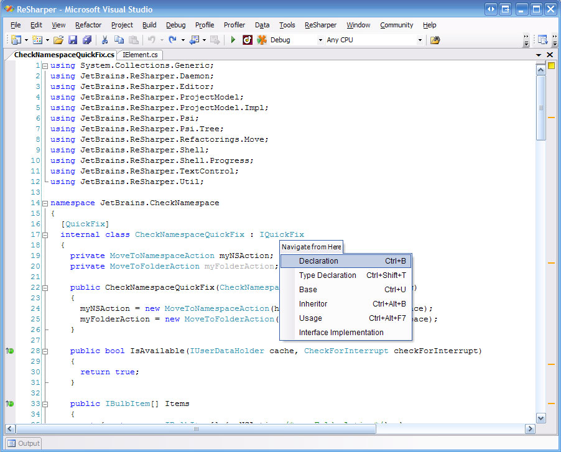Start debugging with the green play icon
The height and width of the screenshot is (452, 561).
(x=233, y=40)
